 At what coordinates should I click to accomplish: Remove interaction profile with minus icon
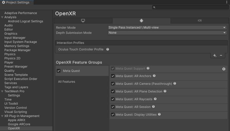221,56
